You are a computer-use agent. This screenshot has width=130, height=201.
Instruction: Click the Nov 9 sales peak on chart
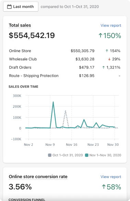click(x=53, y=102)
